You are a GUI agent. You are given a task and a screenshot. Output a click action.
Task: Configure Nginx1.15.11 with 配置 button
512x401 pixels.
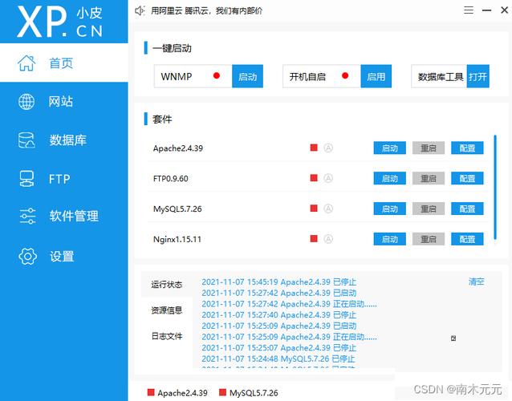tap(467, 239)
